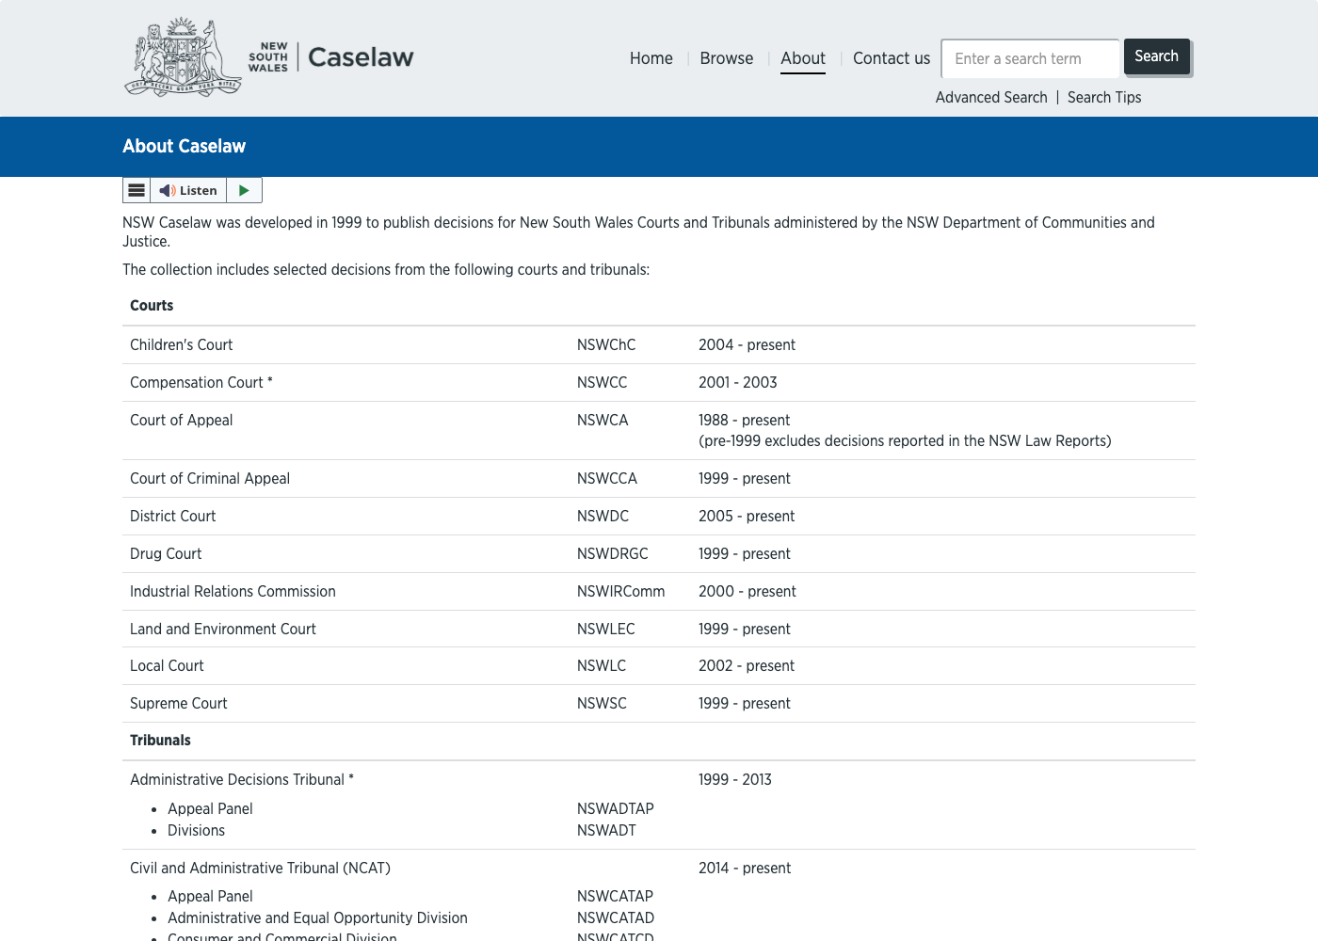1318x941 pixels.
Task: Click the NSWDC abbreviation
Action: (603, 517)
